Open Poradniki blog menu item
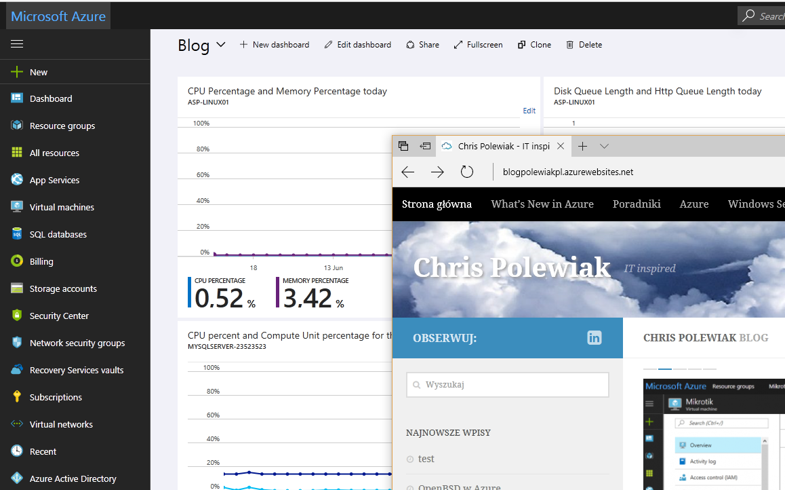 tap(637, 204)
